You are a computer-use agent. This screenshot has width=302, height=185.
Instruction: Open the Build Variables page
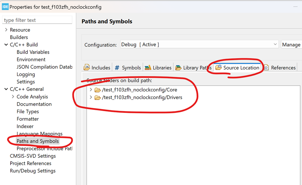pyautogui.click(x=33, y=52)
